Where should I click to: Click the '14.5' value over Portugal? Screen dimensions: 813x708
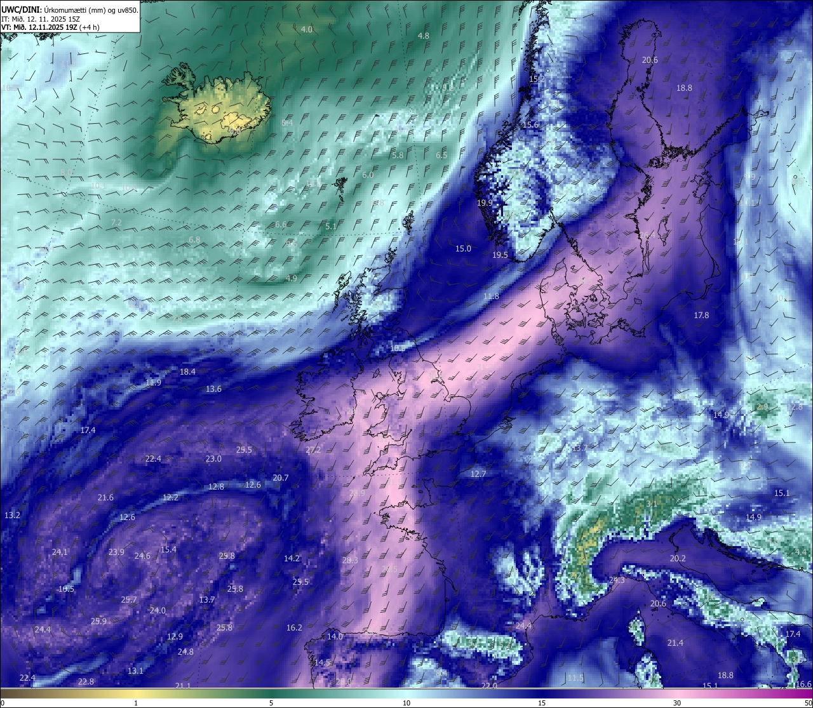point(323,663)
